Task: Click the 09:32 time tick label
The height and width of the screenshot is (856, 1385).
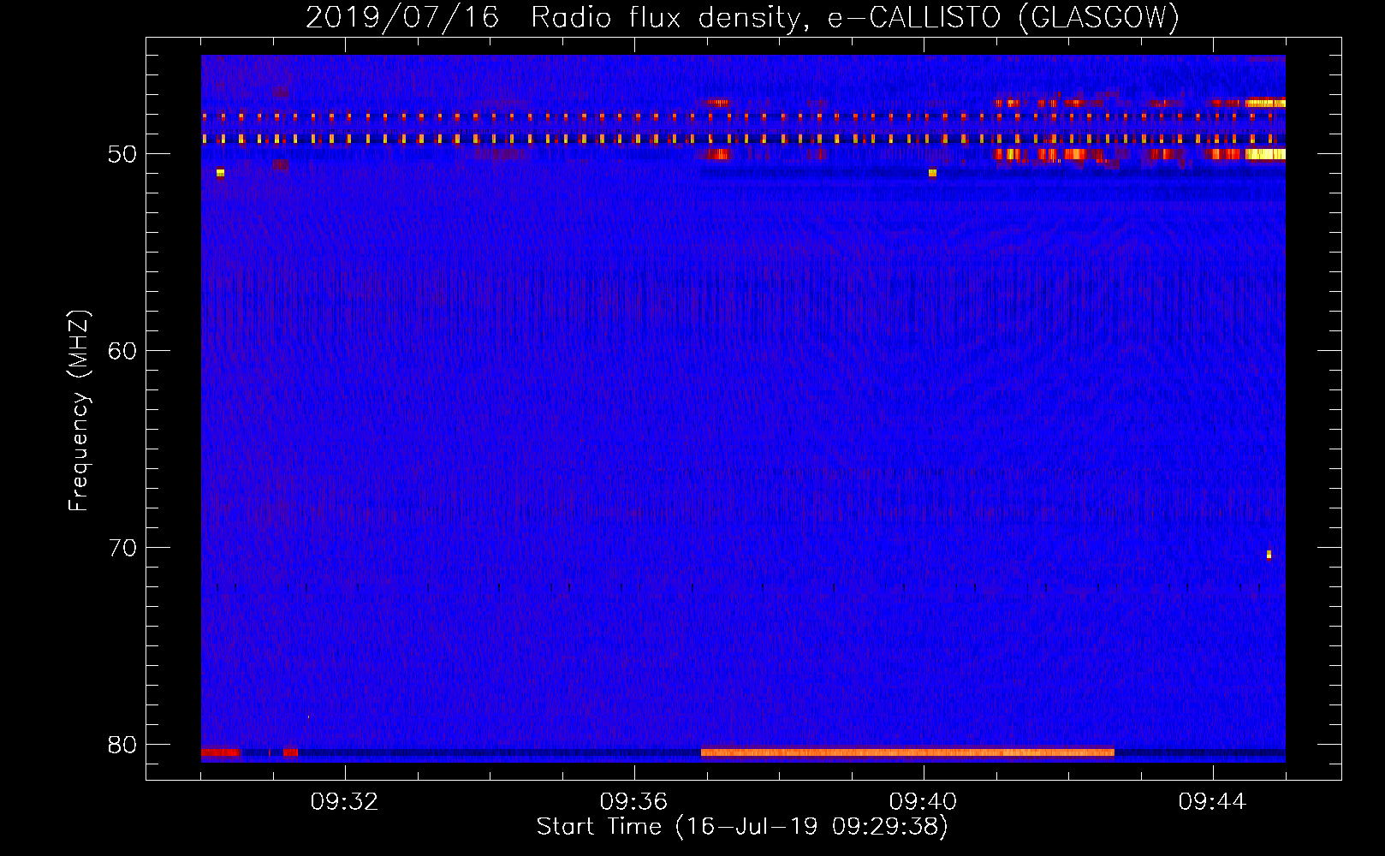Action: coord(345,802)
